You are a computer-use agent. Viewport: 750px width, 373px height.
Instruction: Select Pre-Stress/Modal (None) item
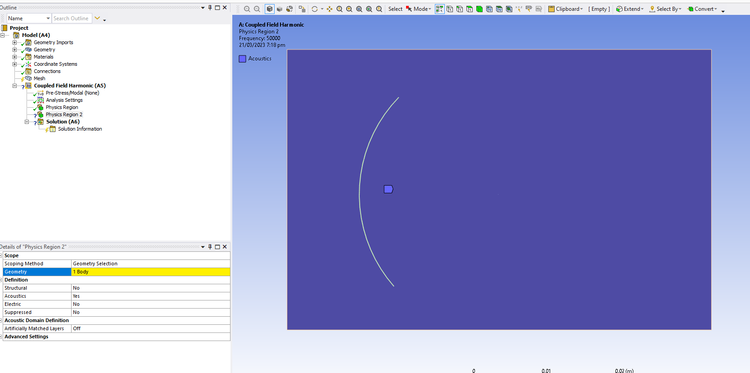point(72,93)
